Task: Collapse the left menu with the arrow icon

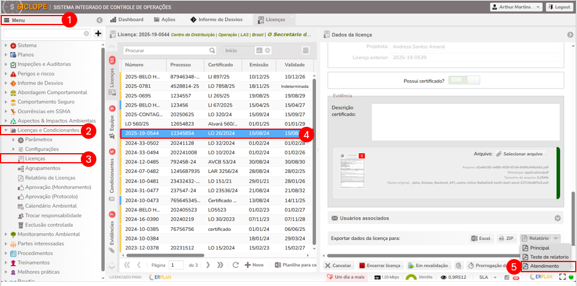Action: coord(99,20)
